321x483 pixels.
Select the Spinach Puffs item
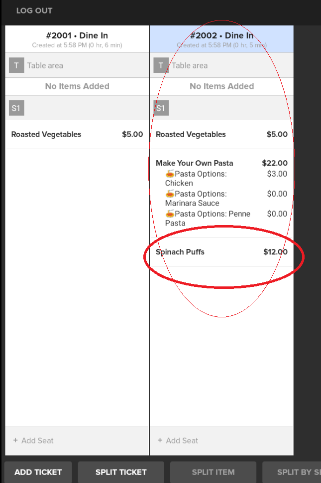180,252
